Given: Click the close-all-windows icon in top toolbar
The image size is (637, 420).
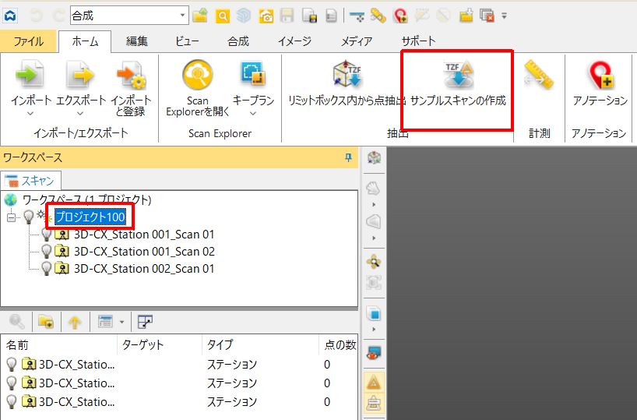Looking at the screenshot, I should click(487, 16).
